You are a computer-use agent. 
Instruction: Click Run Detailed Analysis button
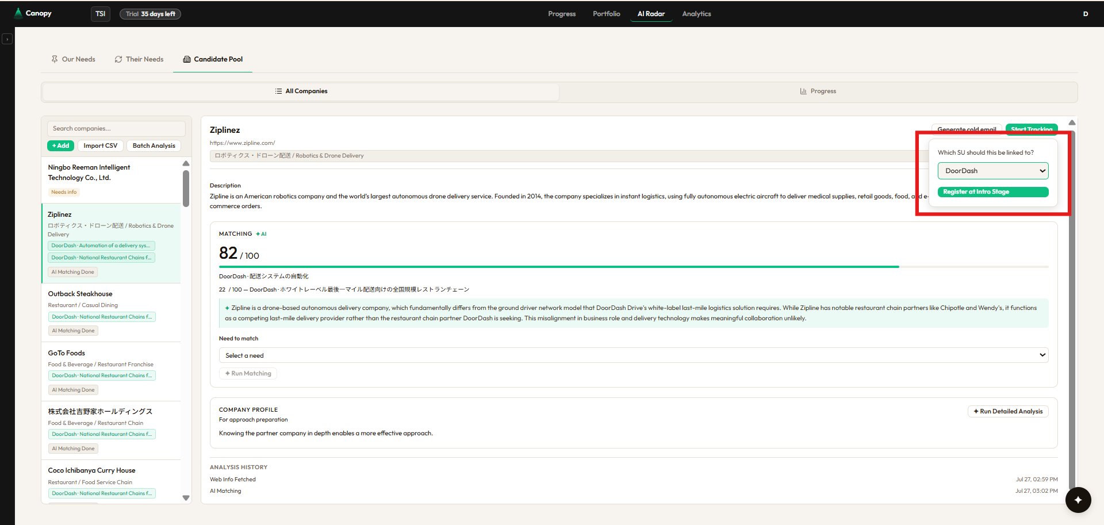pyautogui.click(x=1008, y=412)
